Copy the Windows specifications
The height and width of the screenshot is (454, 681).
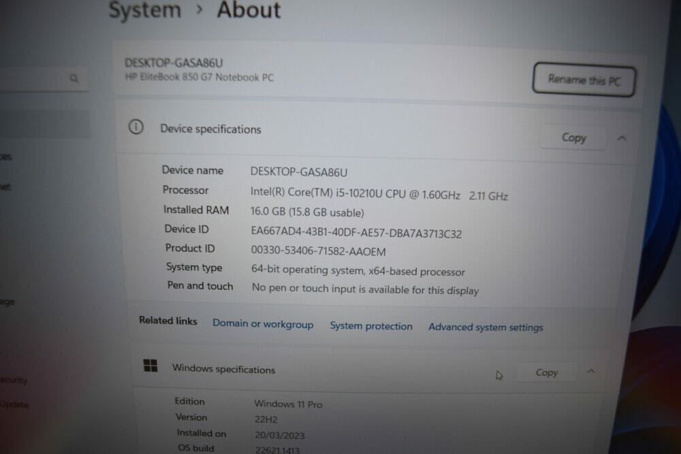546,372
